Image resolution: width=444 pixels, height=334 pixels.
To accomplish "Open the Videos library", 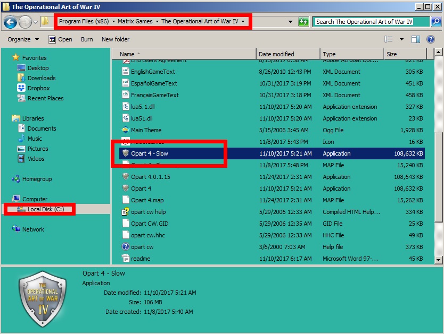I will (36, 159).
